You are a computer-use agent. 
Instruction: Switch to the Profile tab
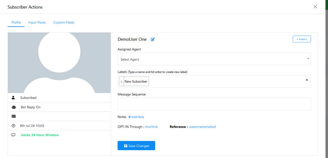click(x=16, y=22)
